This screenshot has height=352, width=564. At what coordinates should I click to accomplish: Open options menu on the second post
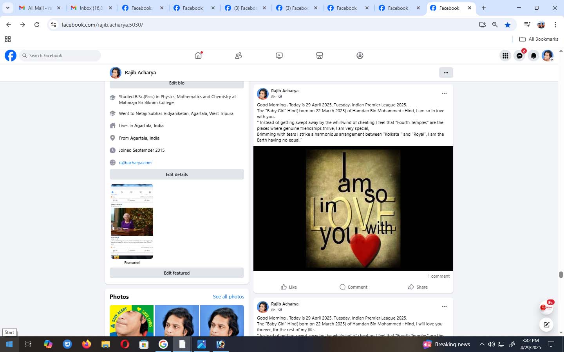tap(444, 306)
